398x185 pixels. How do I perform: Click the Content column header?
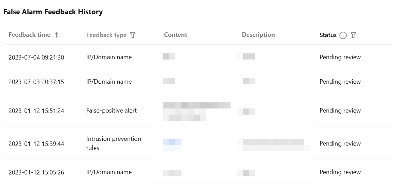[175, 35]
